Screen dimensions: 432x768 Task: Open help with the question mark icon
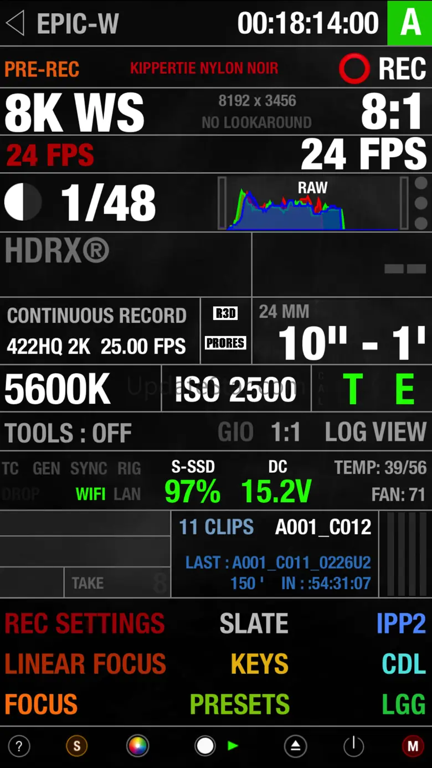point(19,746)
